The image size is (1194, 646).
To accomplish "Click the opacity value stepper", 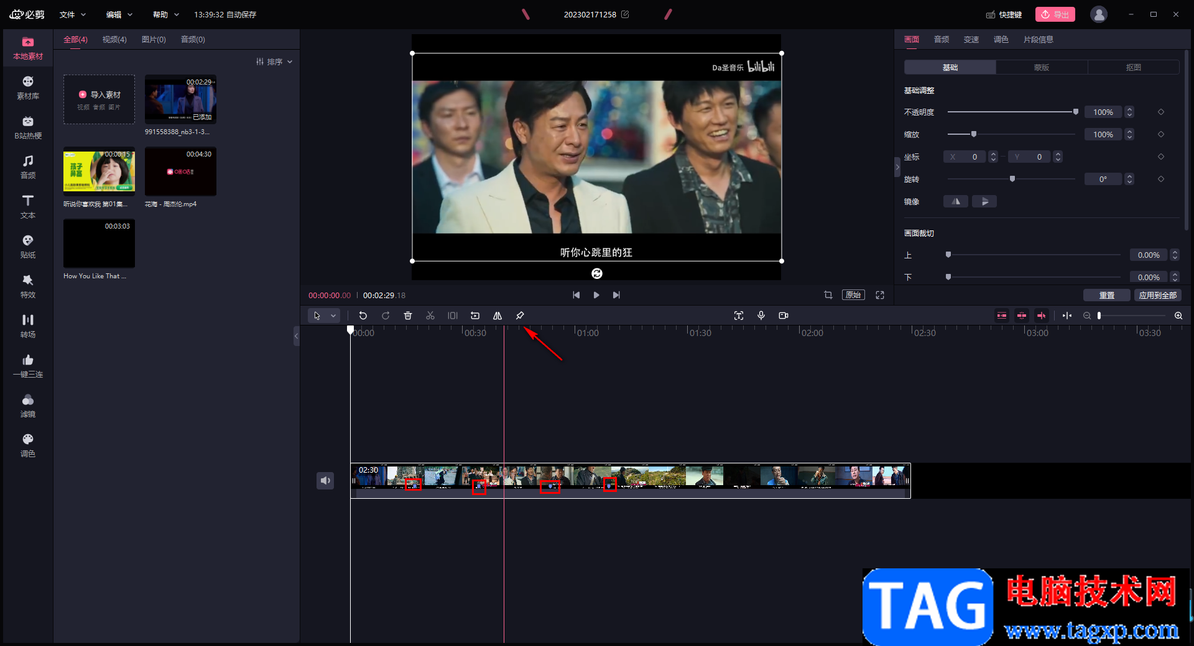I will pos(1130,112).
